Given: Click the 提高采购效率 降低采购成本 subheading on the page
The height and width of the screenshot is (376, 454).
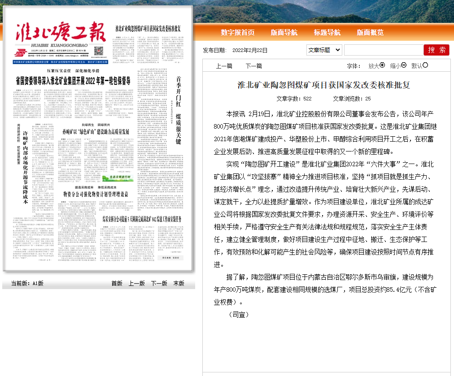Looking at the screenshot, I should pos(96,187).
